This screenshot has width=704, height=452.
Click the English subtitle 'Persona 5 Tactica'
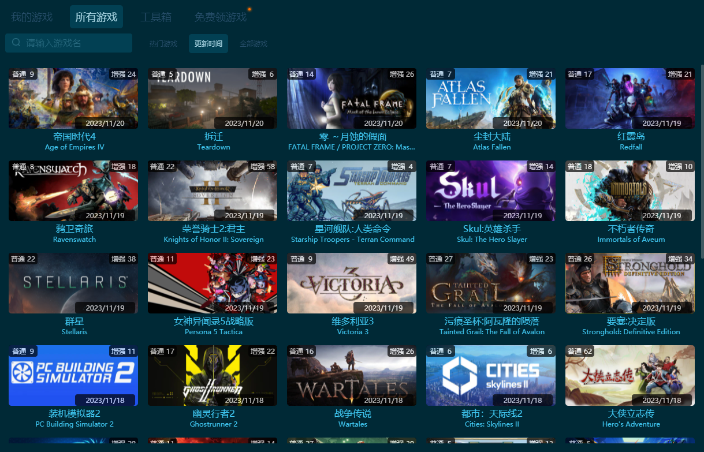click(214, 332)
